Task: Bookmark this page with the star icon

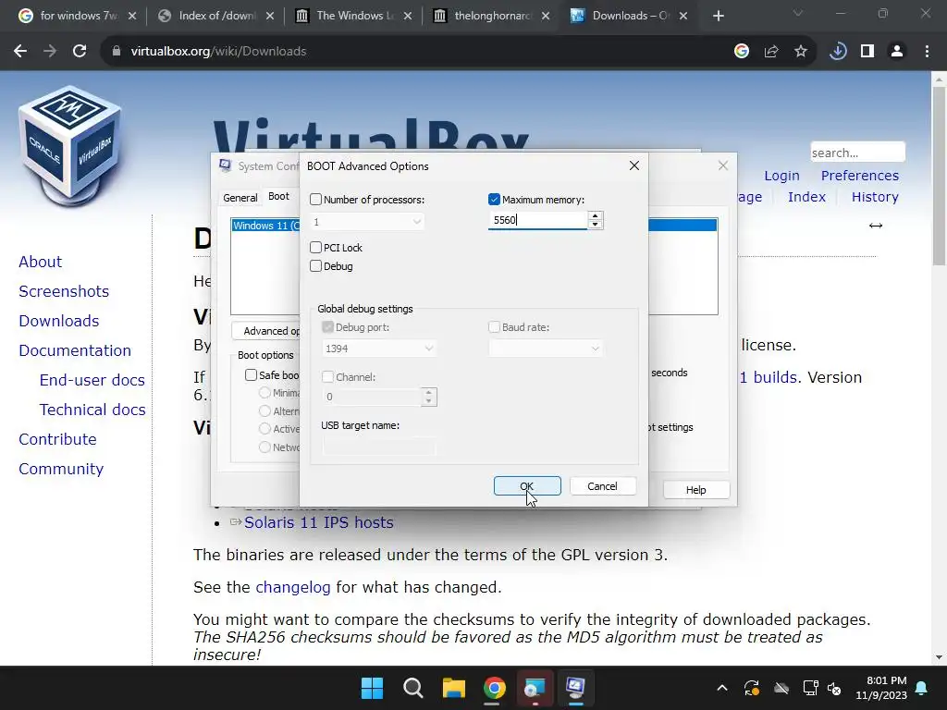Action: [801, 52]
